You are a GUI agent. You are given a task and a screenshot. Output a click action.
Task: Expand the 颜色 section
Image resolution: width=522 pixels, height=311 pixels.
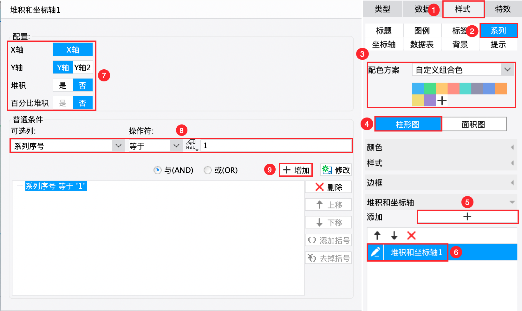(x=441, y=147)
